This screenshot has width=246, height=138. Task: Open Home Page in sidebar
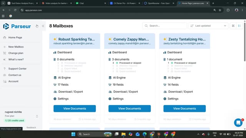tap(15, 38)
